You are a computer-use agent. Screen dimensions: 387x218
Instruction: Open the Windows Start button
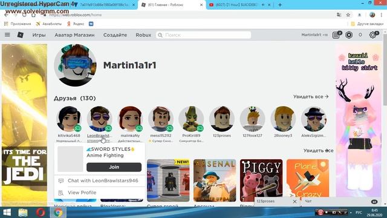click(x=7, y=213)
